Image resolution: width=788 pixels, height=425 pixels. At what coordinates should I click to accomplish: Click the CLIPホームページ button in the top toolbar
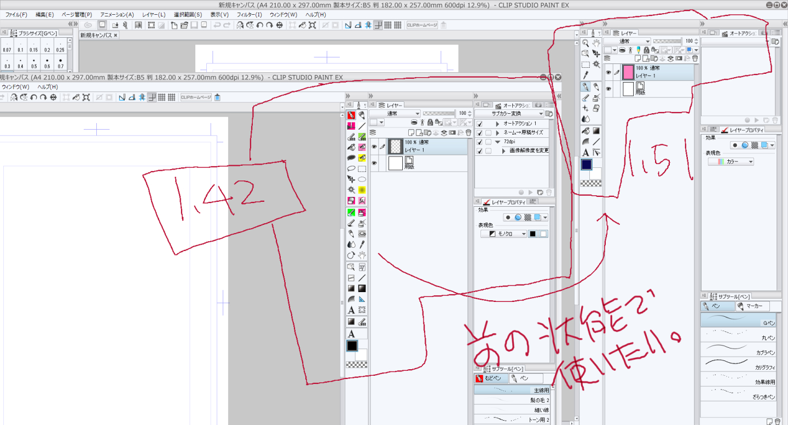pos(421,25)
